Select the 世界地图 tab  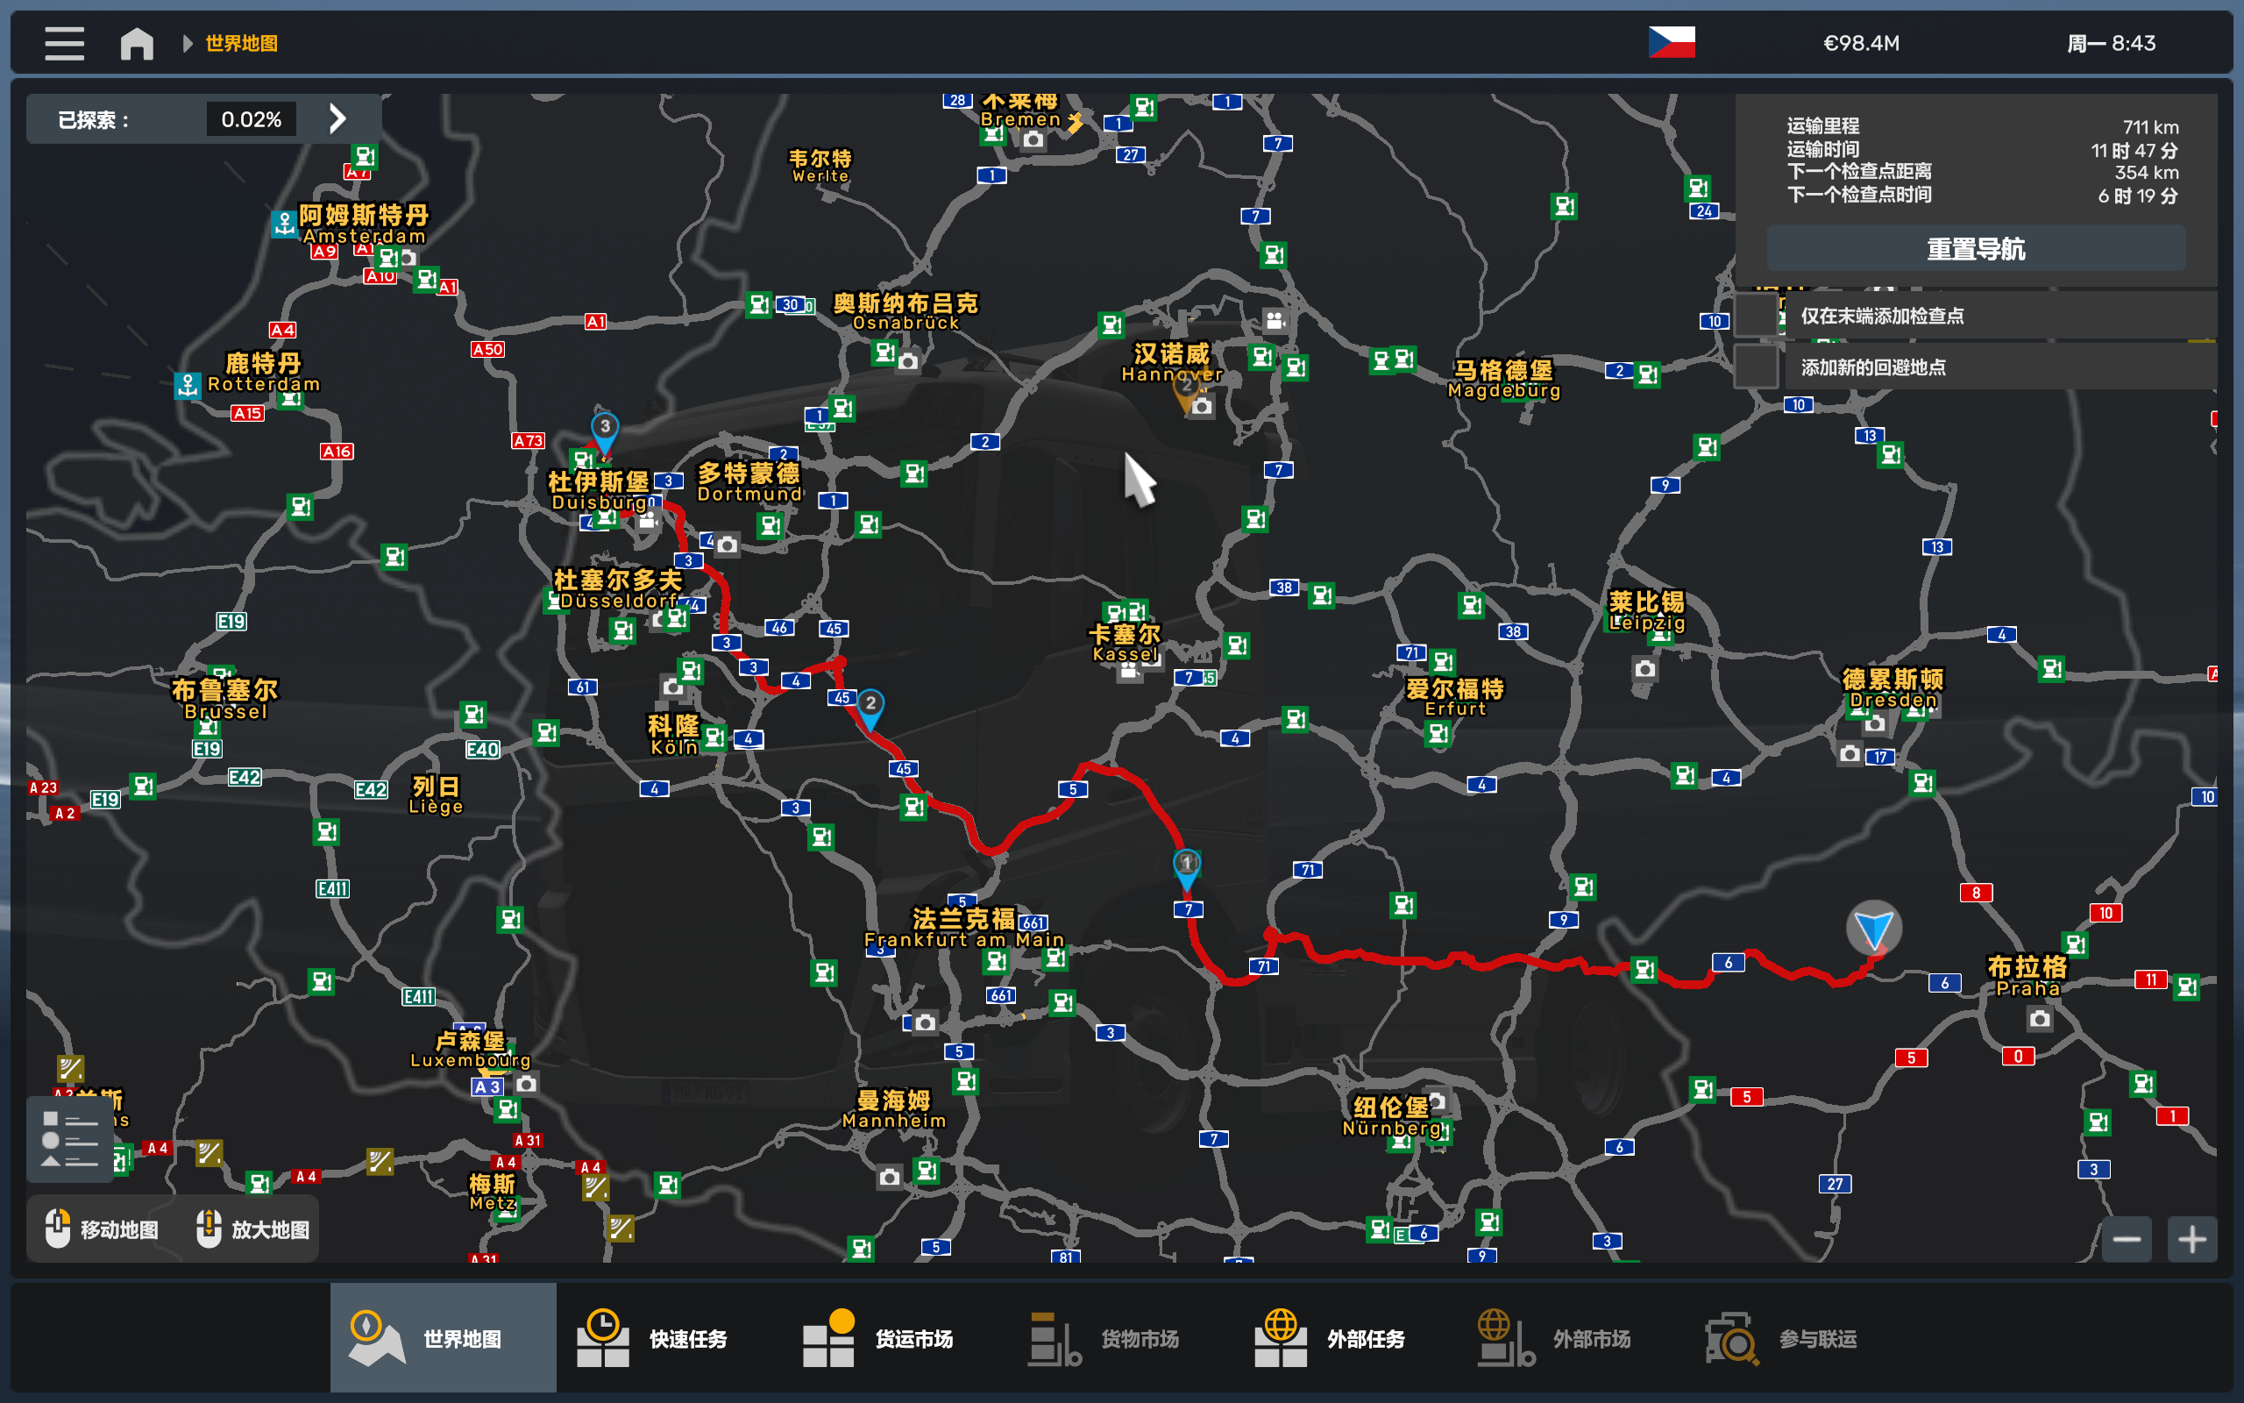point(444,1337)
